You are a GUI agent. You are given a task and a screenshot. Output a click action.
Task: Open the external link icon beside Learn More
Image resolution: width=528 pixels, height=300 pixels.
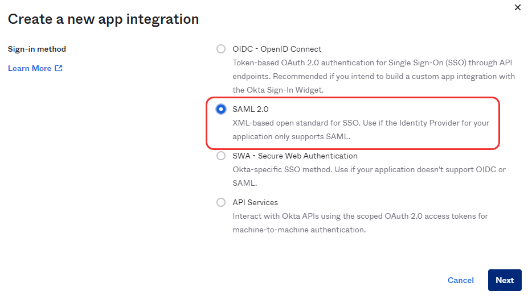coord(59,68)
